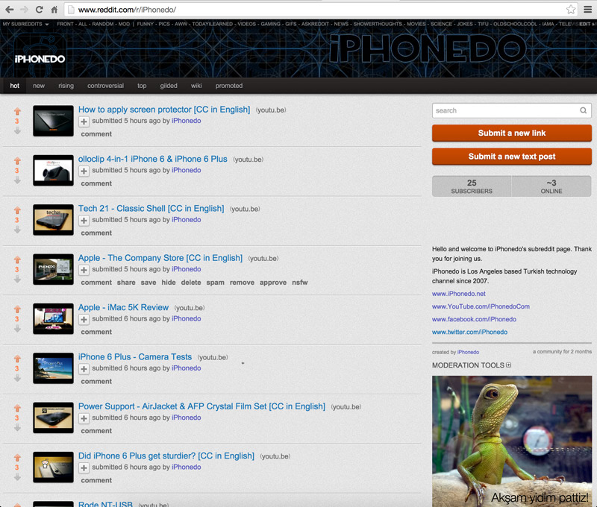Image resolution: width=597 pixels, height=507 pixels.
Task: Downvote the 'How to apply screen protector' post
Action: click(17, 130)
